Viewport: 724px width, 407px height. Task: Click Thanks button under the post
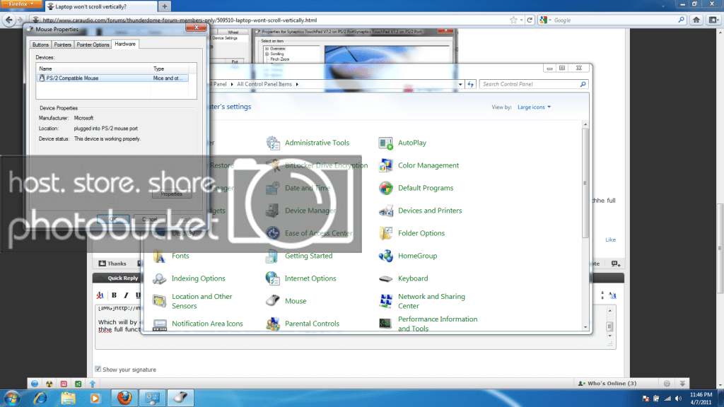(112, 264)
